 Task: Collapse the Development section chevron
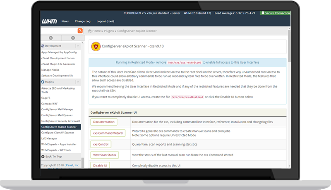[78, 46]
